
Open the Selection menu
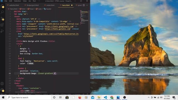pyautogui.click(x=17, y=1)
